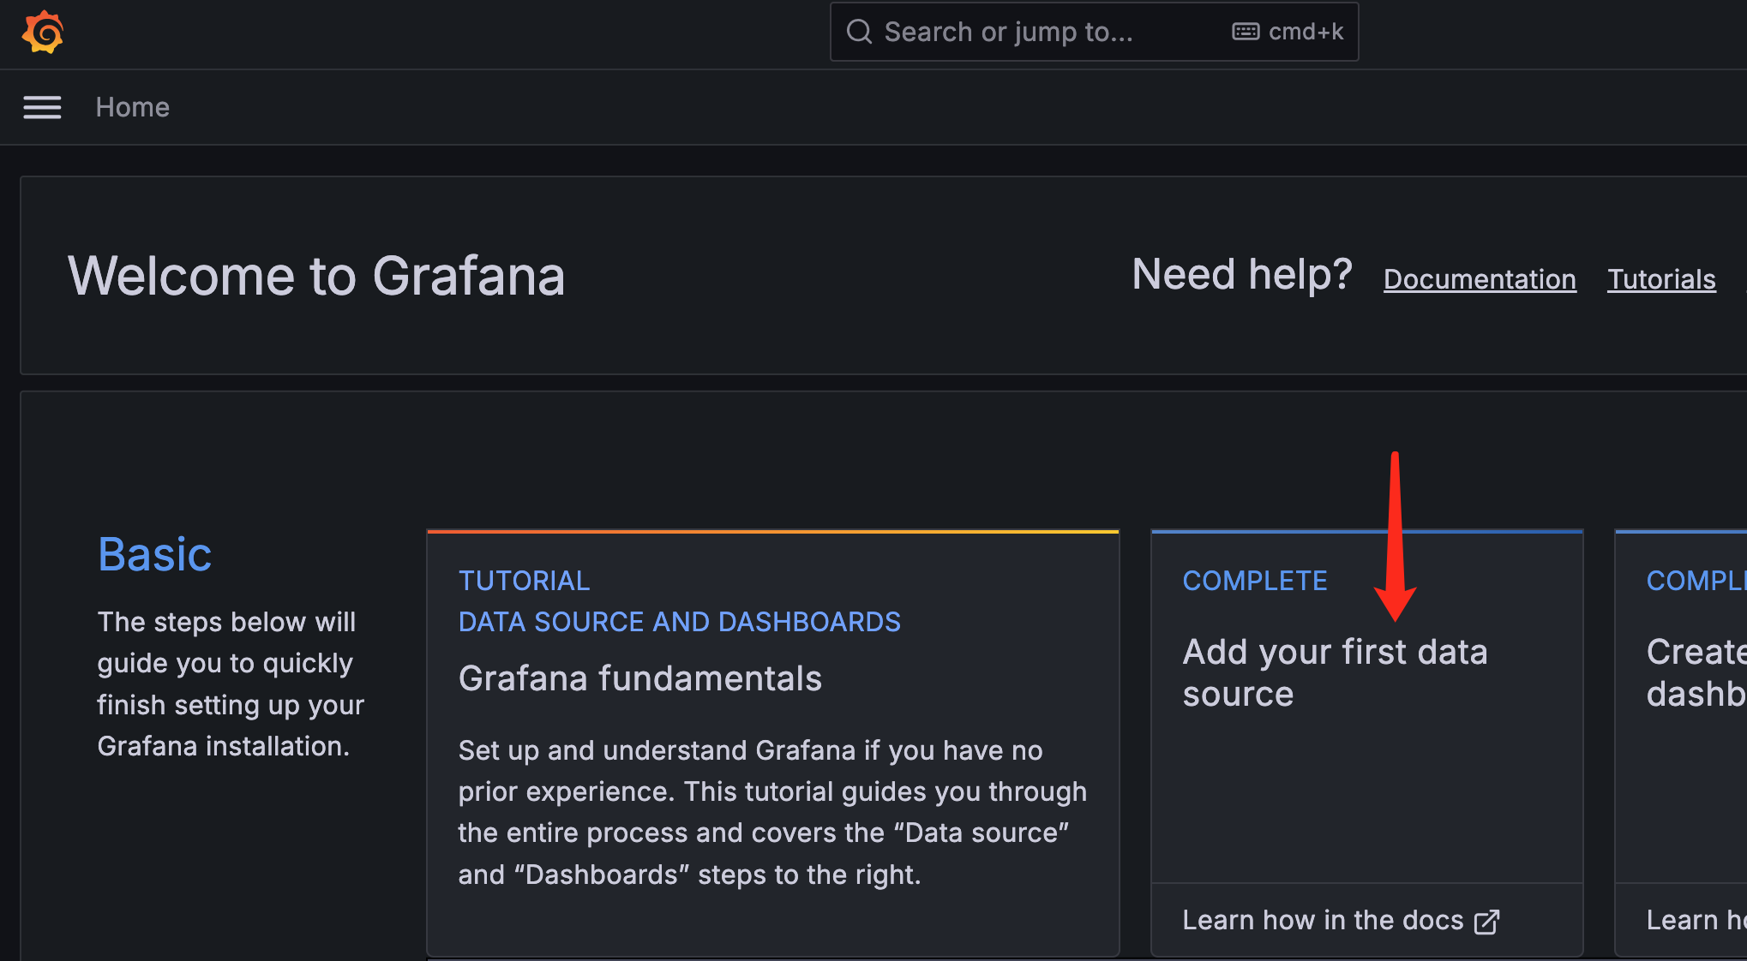Click external link icon beside docs link

point(1486,922)
